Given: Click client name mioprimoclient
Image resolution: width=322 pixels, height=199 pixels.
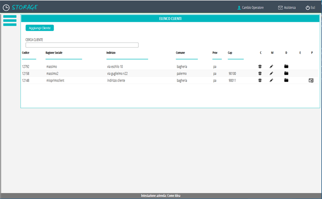Looking at the screenshot, I should [55, 81].
